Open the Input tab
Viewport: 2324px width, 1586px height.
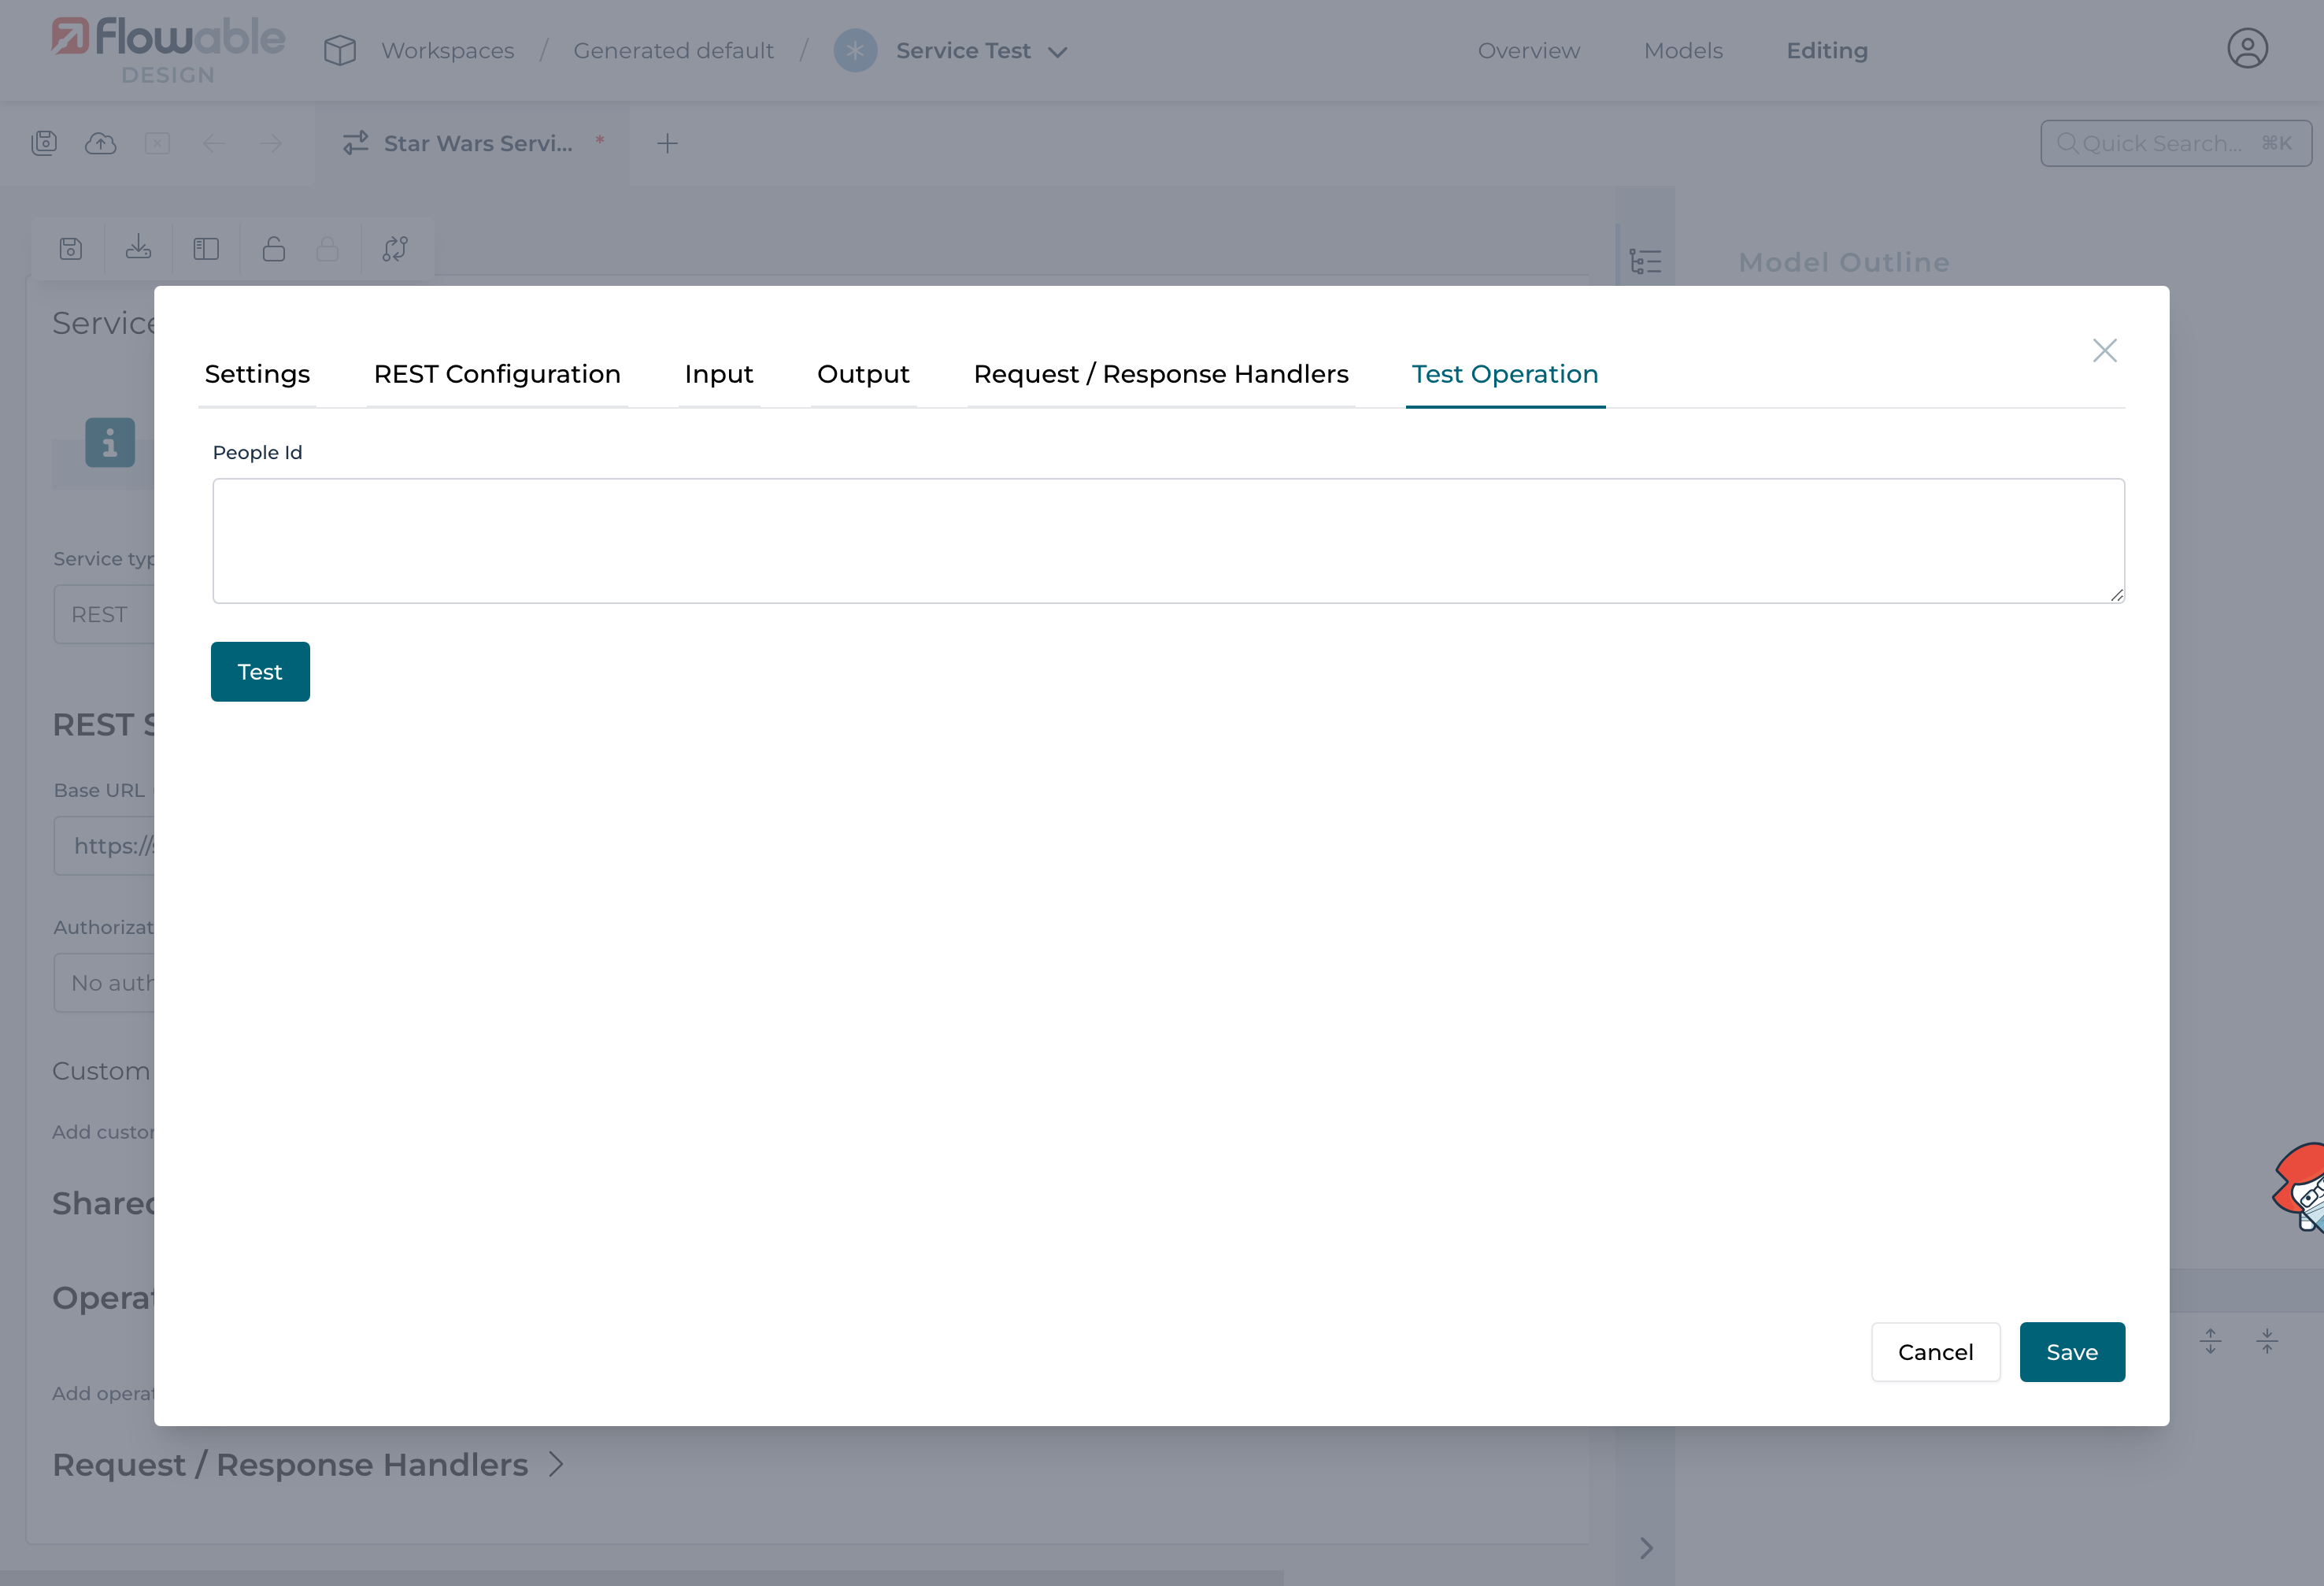coord(718,374)
